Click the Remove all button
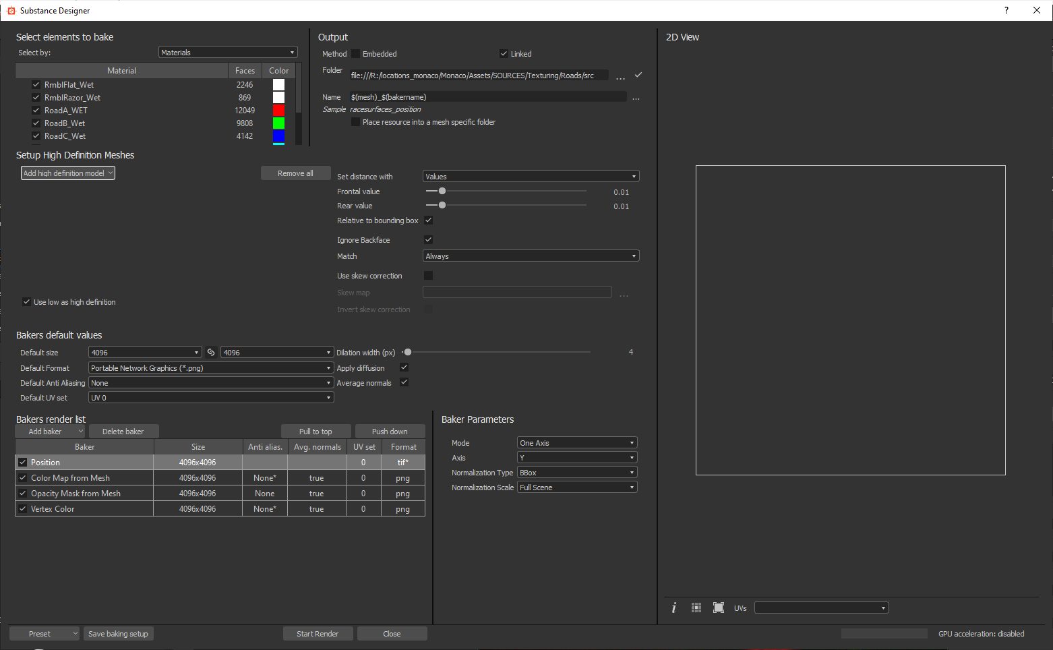1053x650 pixels. [295, 173]
